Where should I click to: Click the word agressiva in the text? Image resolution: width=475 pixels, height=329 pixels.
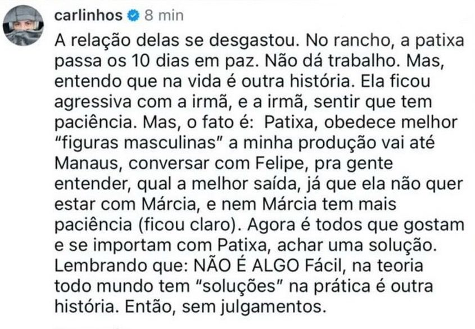93,102
